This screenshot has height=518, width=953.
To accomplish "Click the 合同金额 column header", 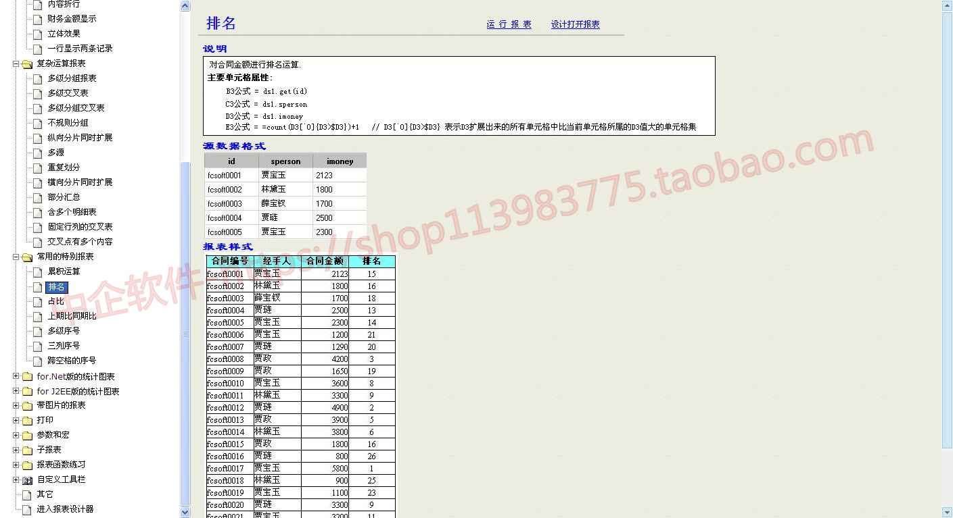I will point(325,261).
